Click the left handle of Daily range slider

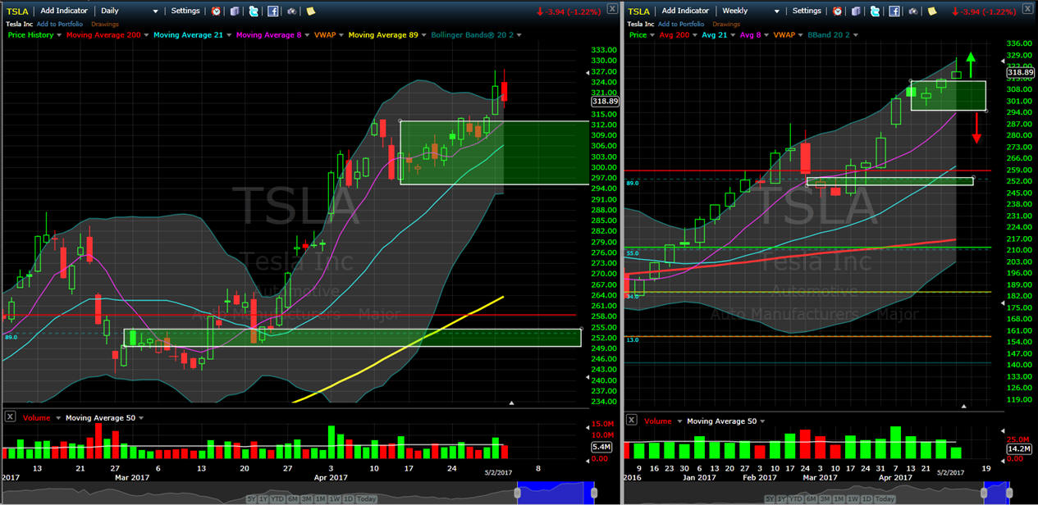(x=517, y=493)
